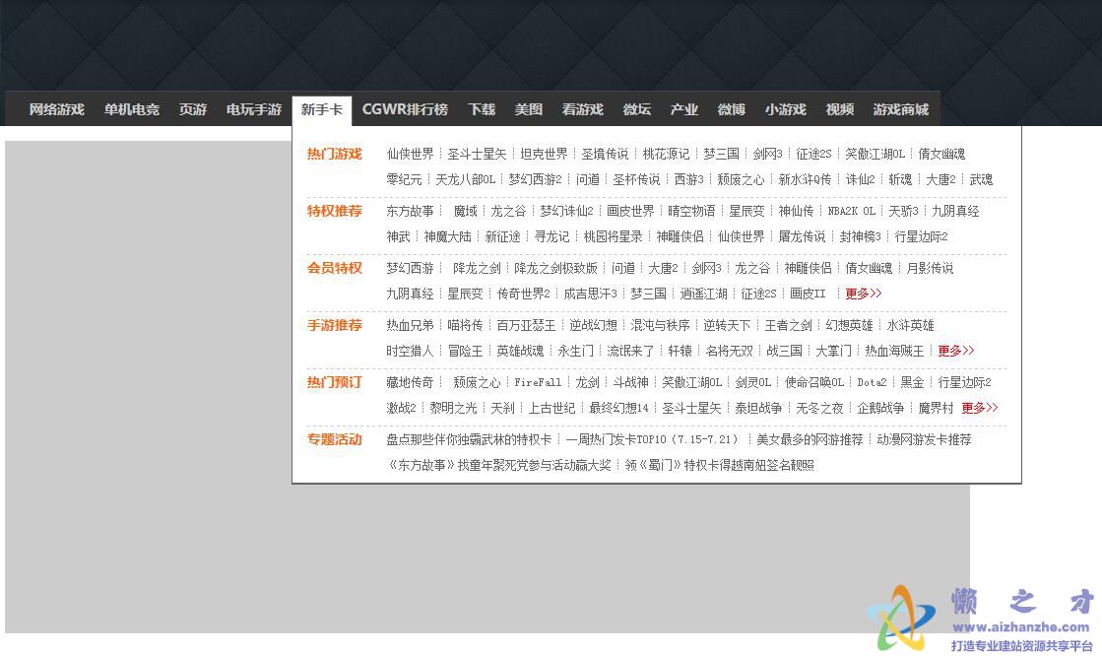Image resolution: width=1102 pixels, height=656 pixels.
Task: Choose 天龙八部OL from hot games
Action: tap(466, 180)
